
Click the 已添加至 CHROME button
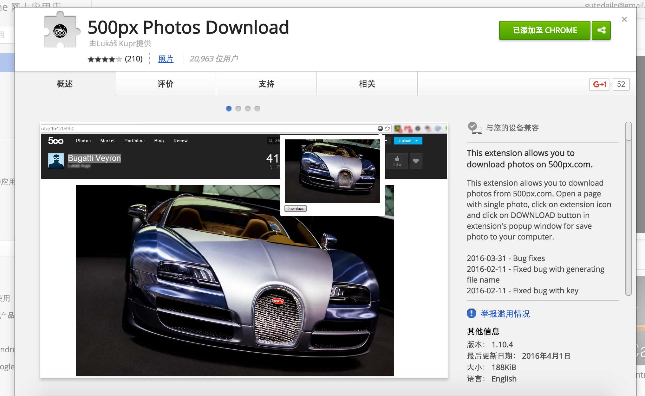[545, 30]
